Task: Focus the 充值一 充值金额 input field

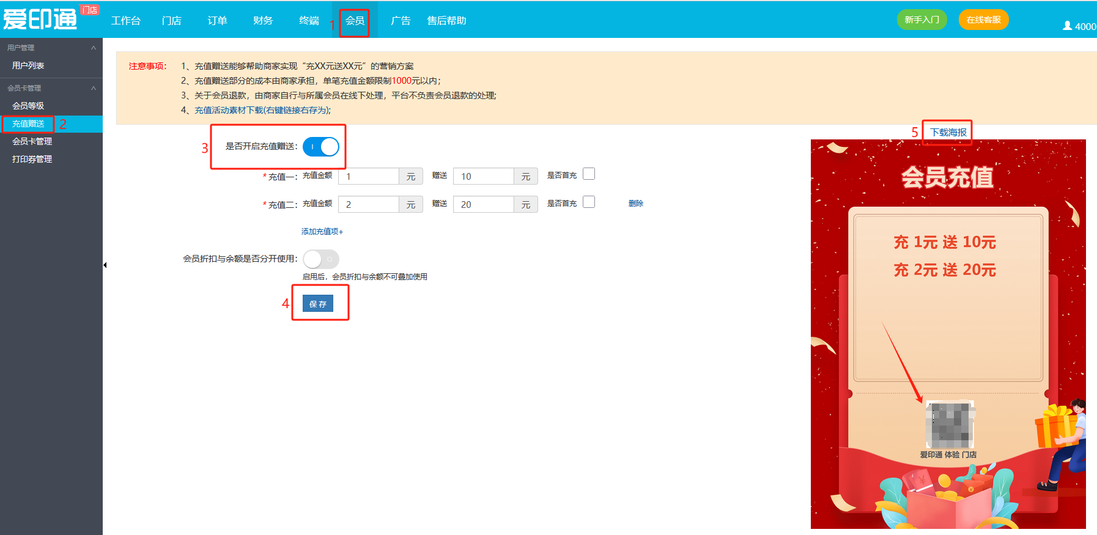Action: (369, 177)
